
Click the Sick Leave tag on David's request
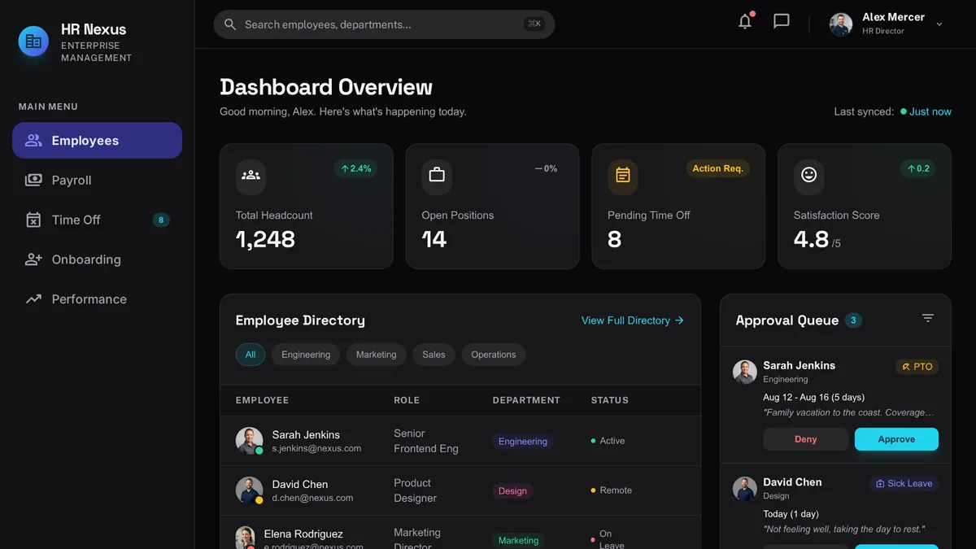[904, 483]
